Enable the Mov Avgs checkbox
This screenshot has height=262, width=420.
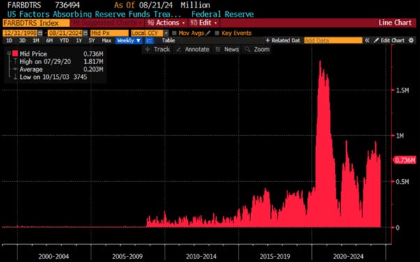point(174,33)
